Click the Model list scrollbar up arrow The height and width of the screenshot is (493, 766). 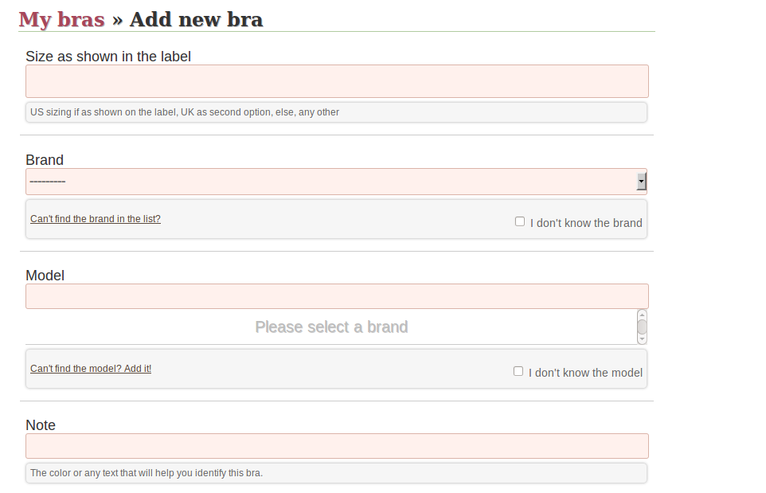642,315
